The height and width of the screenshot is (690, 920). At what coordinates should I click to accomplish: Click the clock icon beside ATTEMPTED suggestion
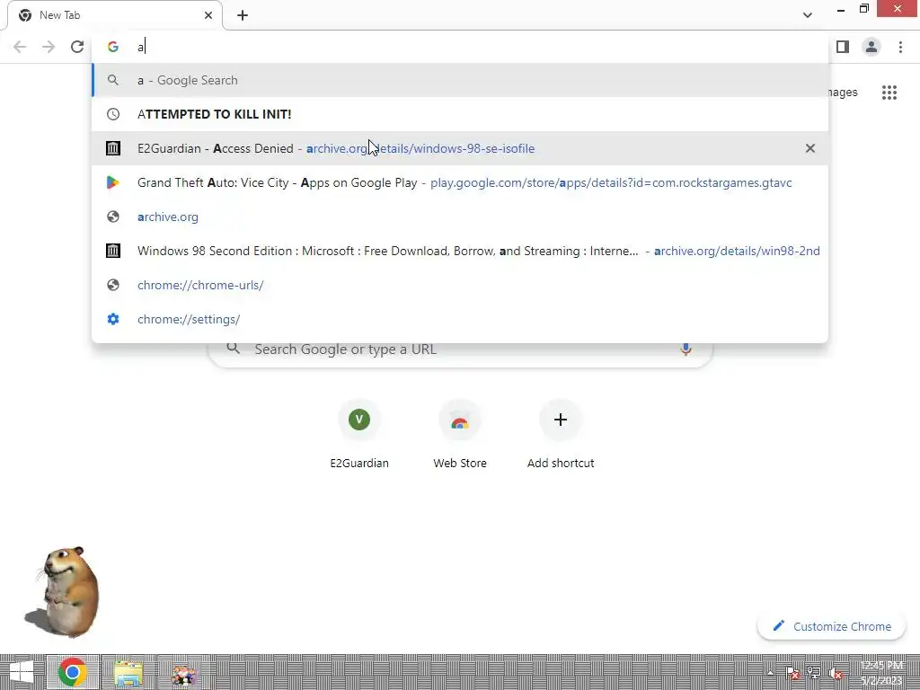point(112,114)
